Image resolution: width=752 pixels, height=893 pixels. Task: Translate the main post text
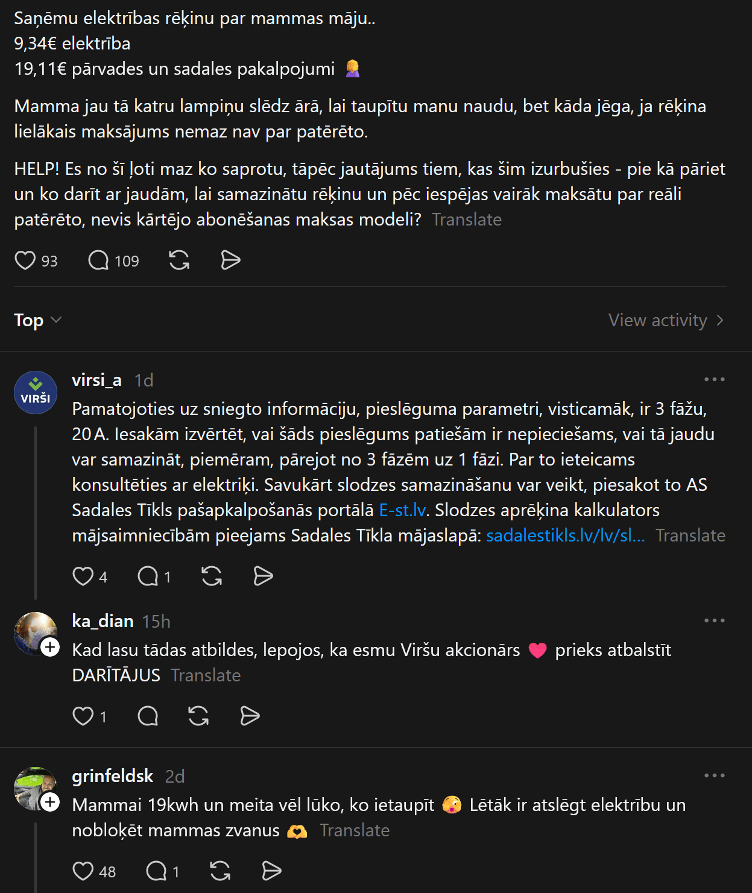[467, 219]
